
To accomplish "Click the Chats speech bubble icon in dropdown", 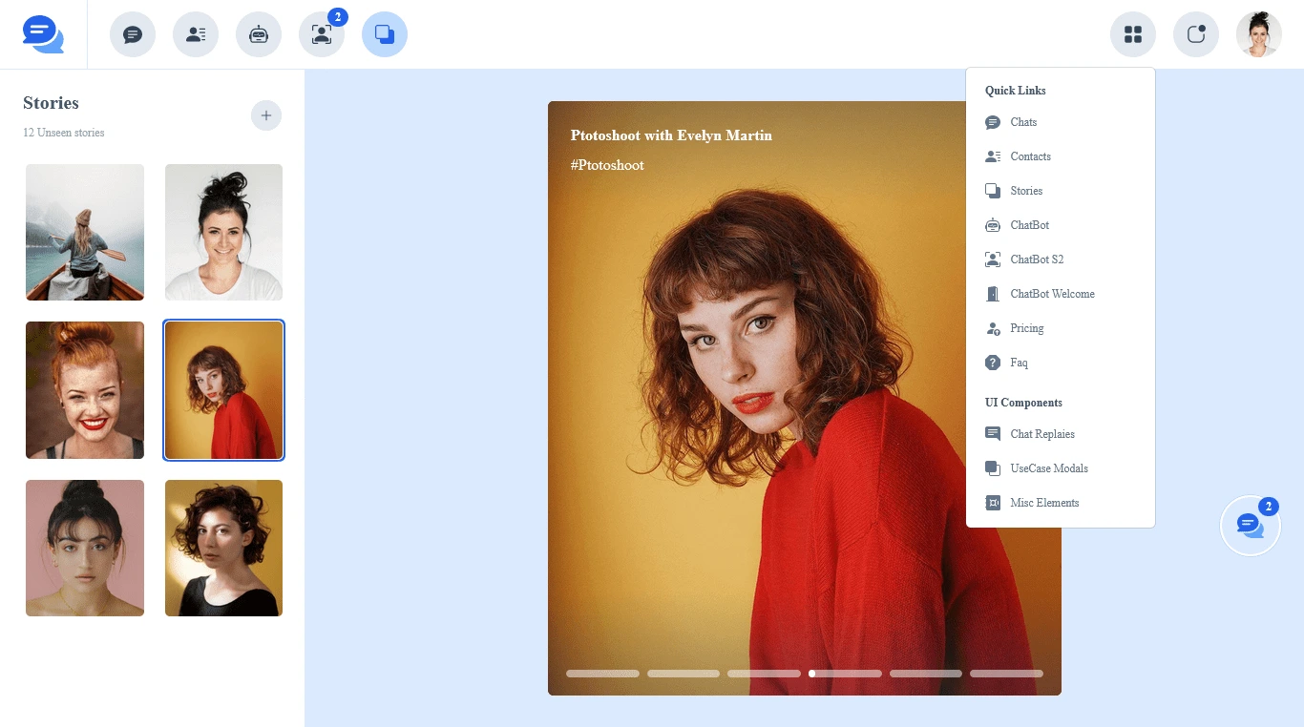I will [993, 122].
